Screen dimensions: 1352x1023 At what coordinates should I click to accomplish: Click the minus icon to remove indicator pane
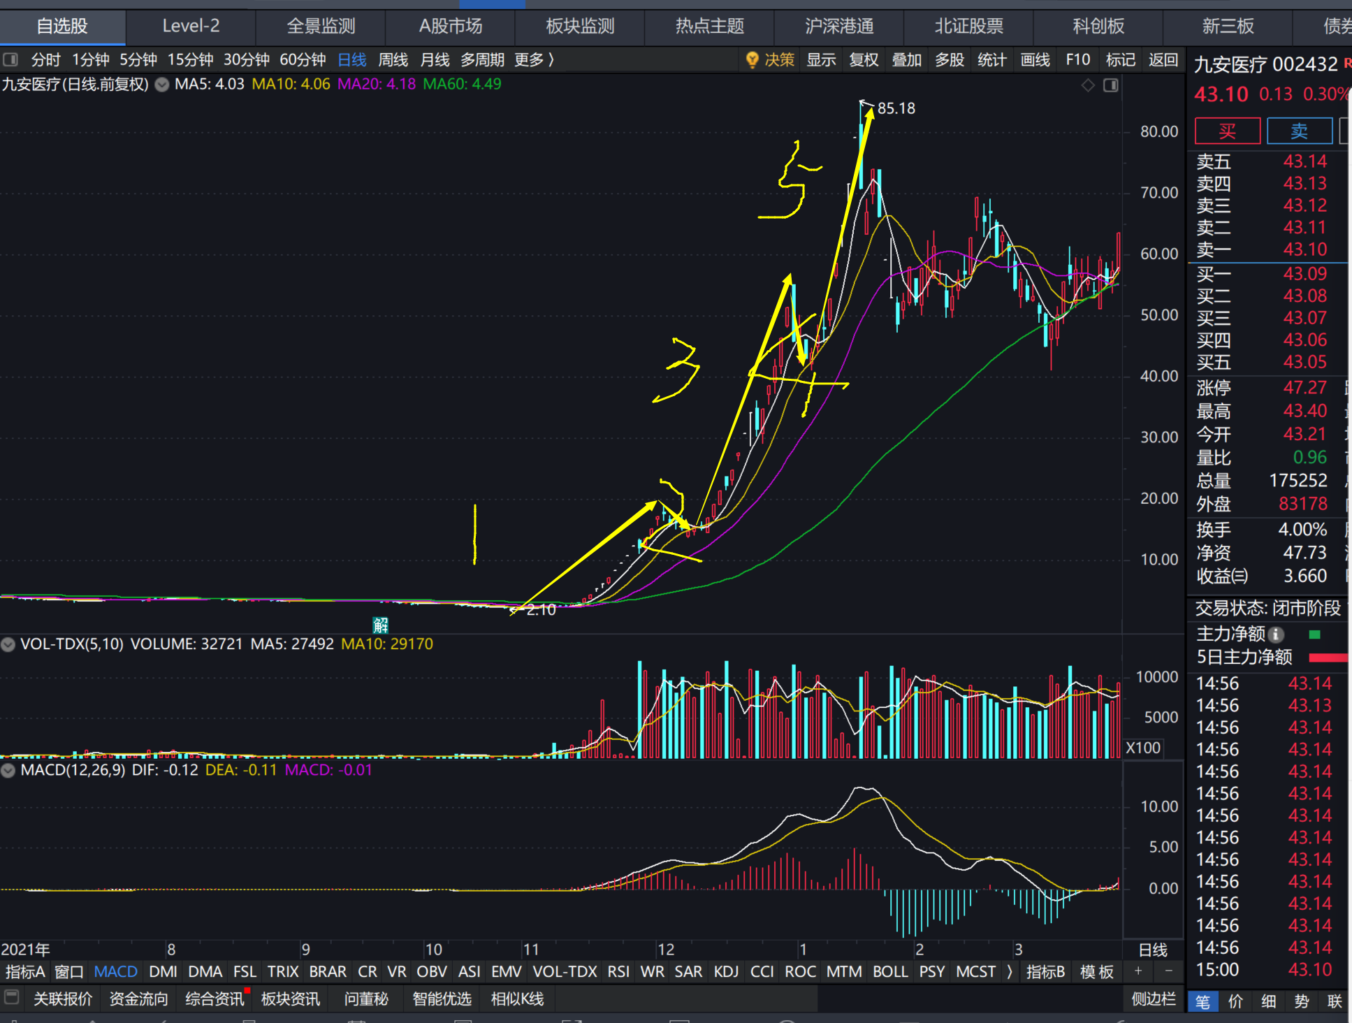1168,971
